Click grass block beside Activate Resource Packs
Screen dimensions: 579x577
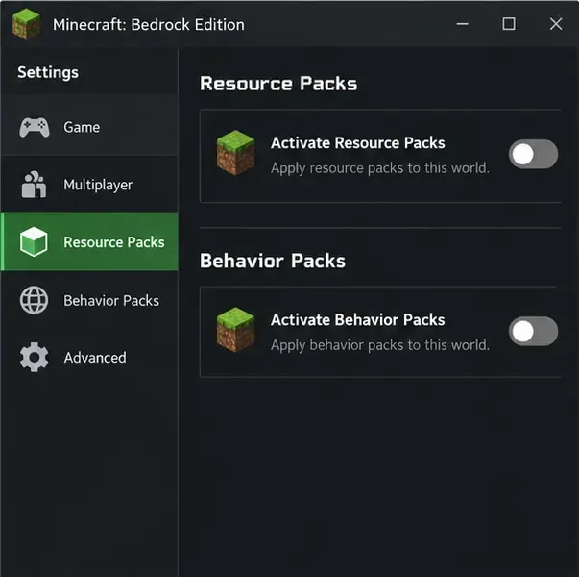(235, 153)
